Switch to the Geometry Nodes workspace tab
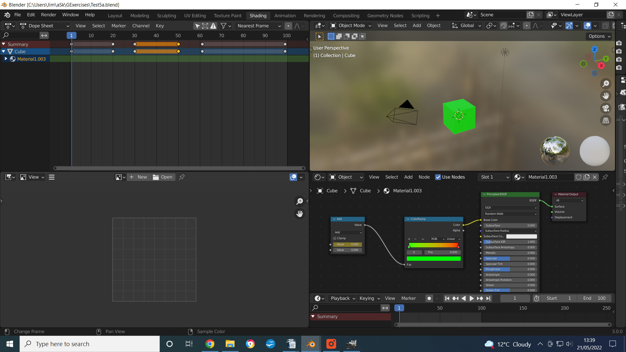The width and height of the screenshot is (626, 352). point(385,16)
